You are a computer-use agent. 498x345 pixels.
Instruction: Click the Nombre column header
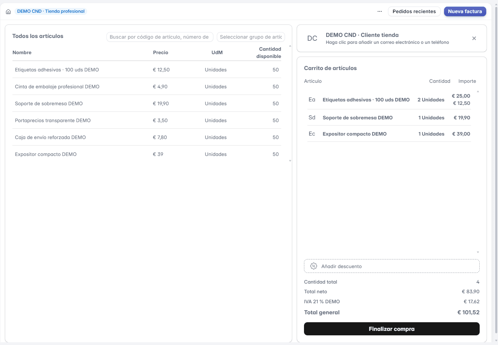pos(22,52)
